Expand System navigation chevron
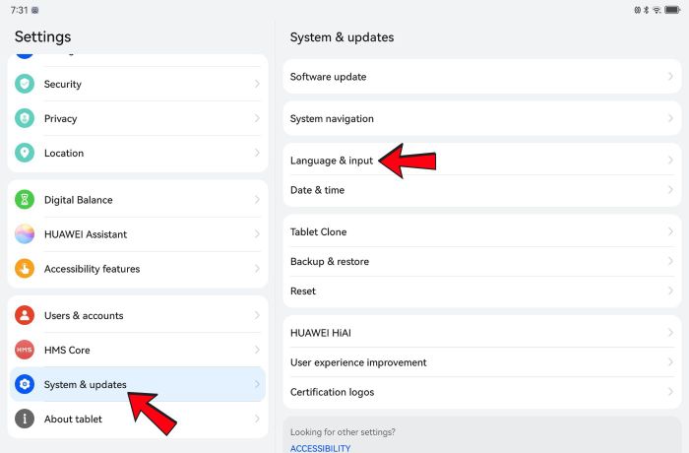The height and width of the screenshot is (453, 689). pyautogui.click(x=670, y=119)
